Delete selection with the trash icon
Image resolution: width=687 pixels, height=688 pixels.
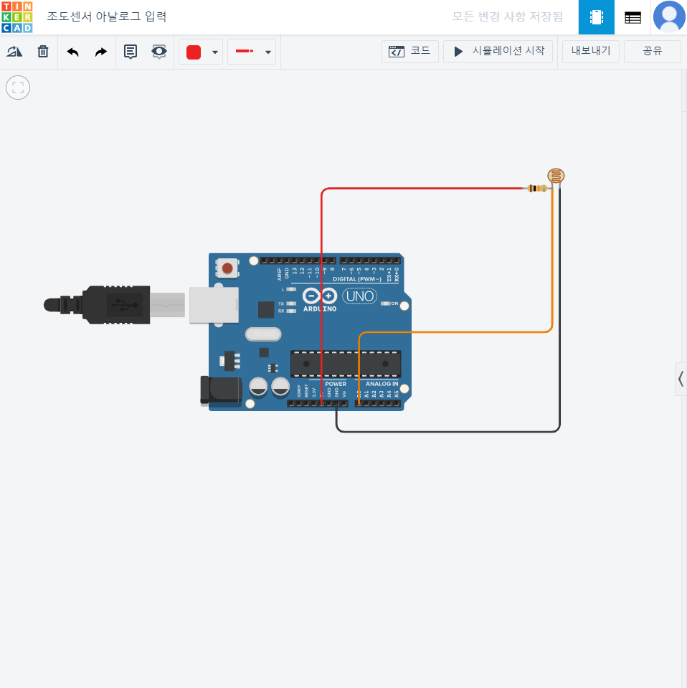point(43,52)
